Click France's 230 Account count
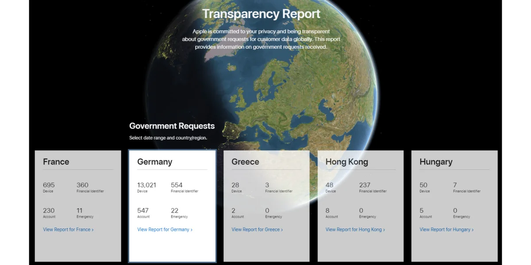Viewport: 531px width, 265px height. pyautogui.click(x=49, y=211)
